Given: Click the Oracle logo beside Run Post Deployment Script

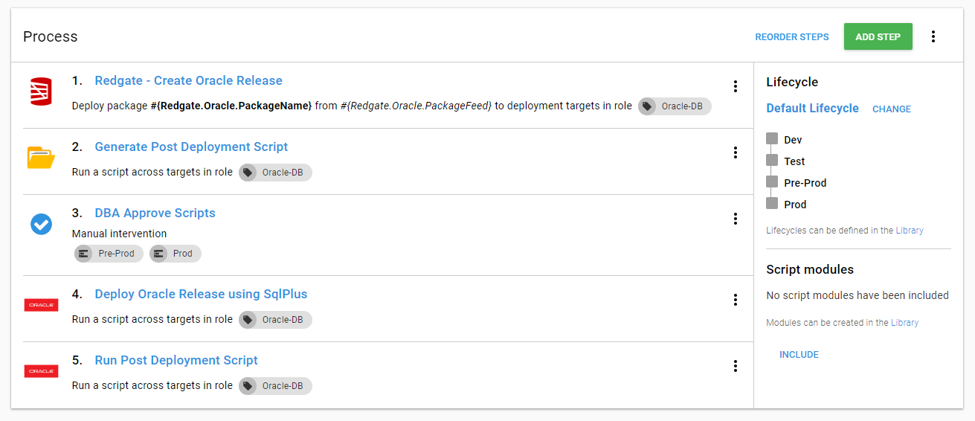Looking at the screenshot, I should [x=41, y=371].
